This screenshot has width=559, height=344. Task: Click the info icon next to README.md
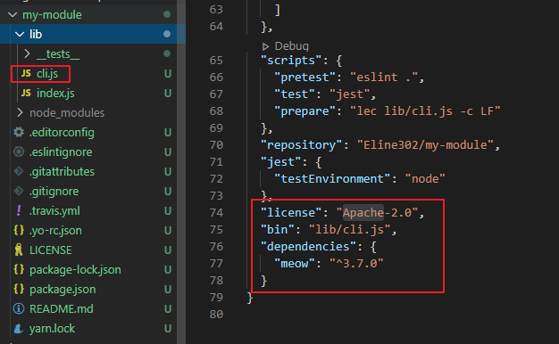[x=19, y=308]
